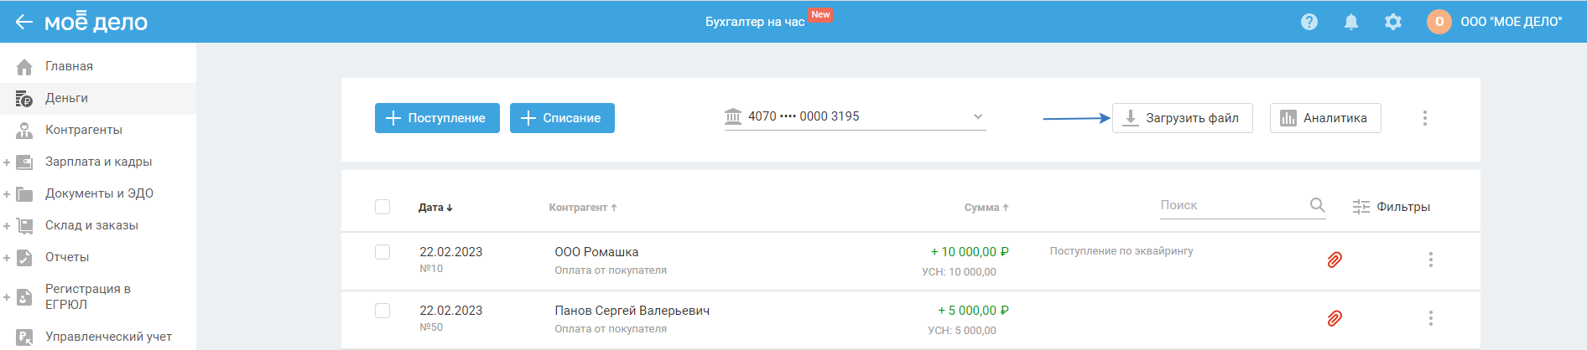Viewport: 1587px width, 350px height.
Task: Open row options for Панов Сергей Валерьевич
Action: [1430, 318]
